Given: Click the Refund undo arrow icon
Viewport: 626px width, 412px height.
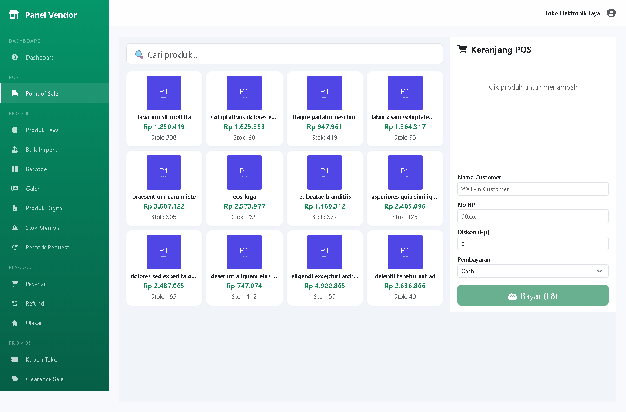Looking at the screenshot, I should click(15, 303).
